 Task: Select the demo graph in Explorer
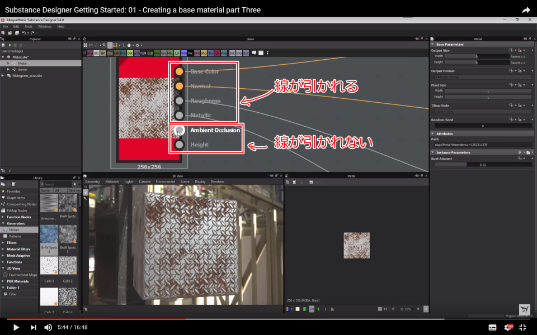click(x=22, y=69)
